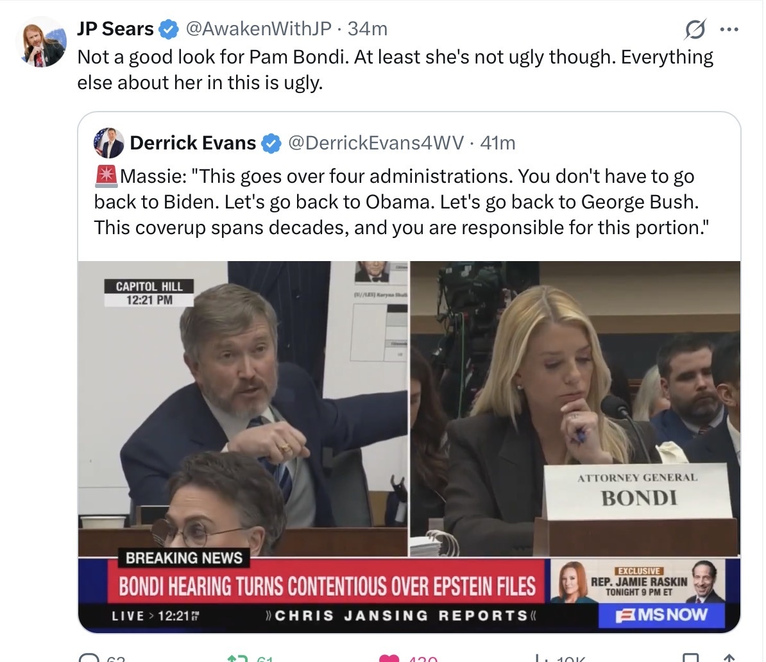
Task: Click the Derrick Evans display name
Action: tap(192, 143)
